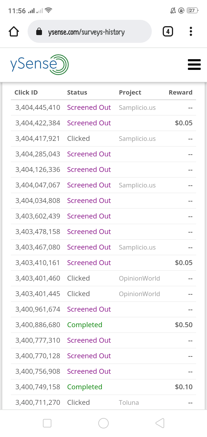The width and height of the screenshot is (207, 437).
Task: Tap Click ID 3,400,749,158 Completed row
Action: pos(103,387)
